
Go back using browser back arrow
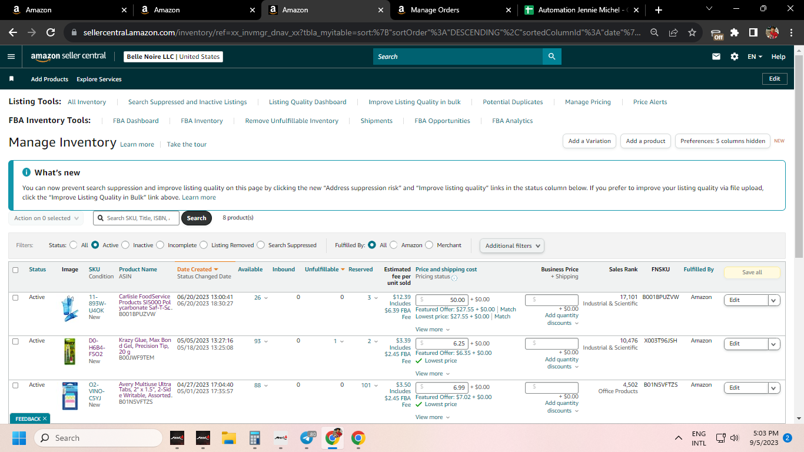(x=13, y=32)
